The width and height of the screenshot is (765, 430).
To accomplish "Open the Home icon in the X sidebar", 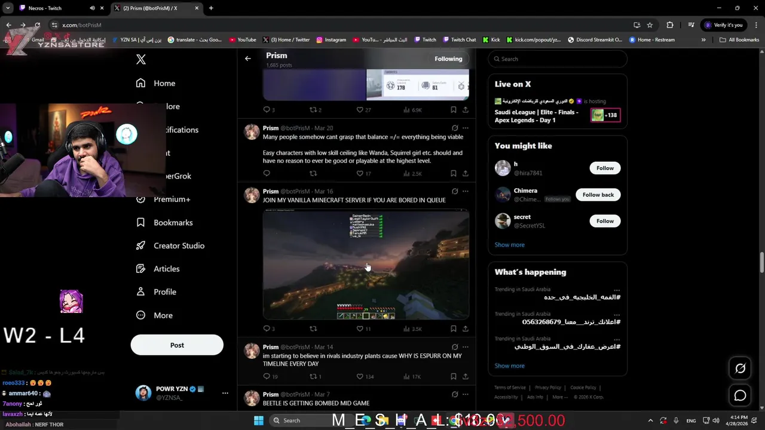I will point(140,83).
